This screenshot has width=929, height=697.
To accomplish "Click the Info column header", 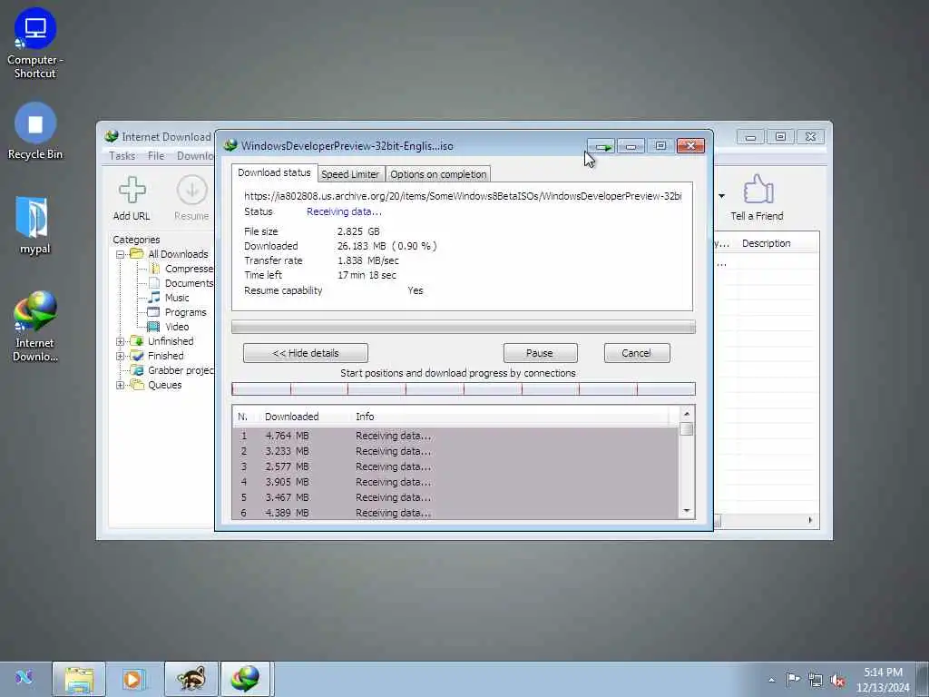I will point(365,417).
